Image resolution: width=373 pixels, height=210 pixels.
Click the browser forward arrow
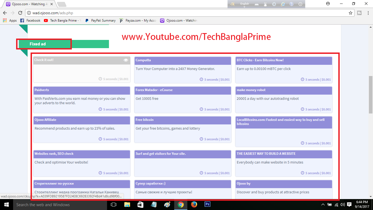13,13
